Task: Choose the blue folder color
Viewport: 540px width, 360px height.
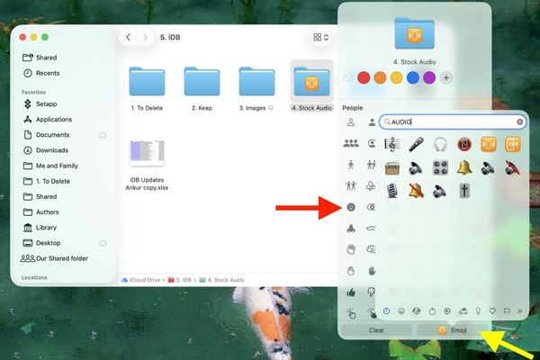Action: (413, 78)
